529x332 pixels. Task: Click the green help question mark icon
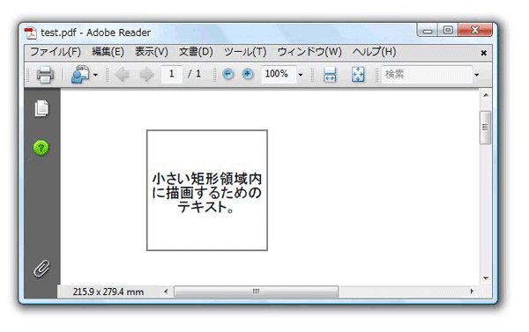pos(41,148)
